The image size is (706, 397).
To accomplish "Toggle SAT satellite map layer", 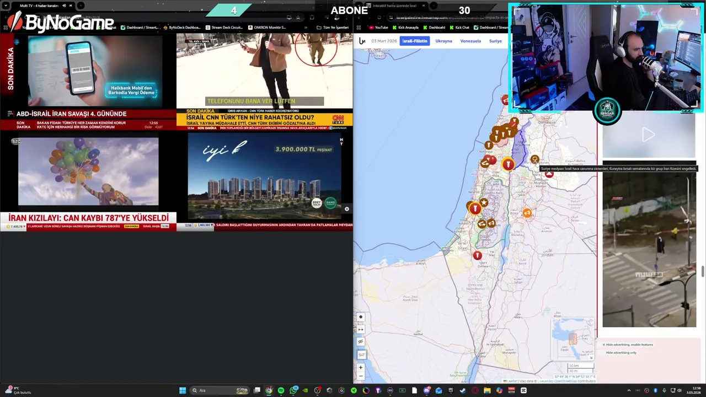I will [361, 355].
